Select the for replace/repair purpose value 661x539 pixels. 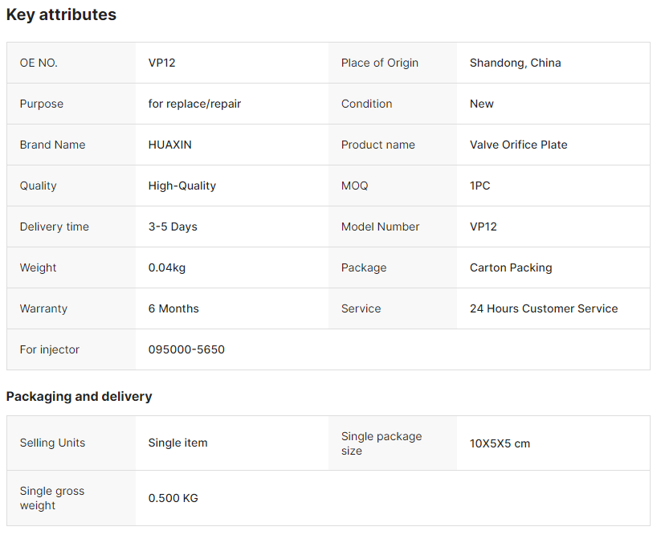(194, 104)
